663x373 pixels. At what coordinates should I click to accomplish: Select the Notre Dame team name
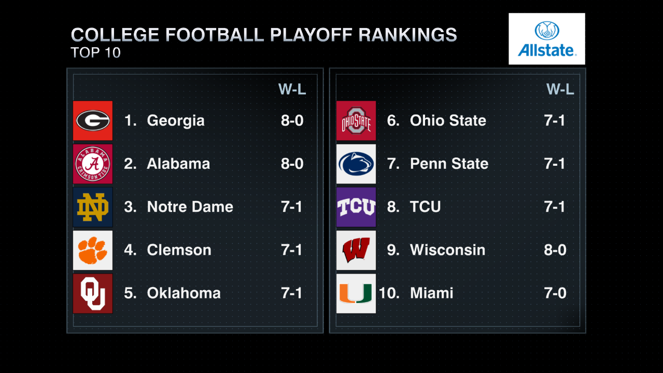pos(190,207)
